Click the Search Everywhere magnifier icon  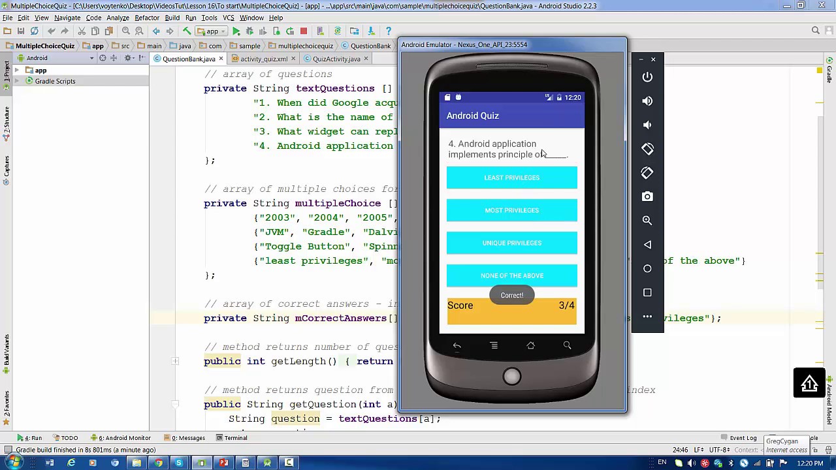pos(815,31)
